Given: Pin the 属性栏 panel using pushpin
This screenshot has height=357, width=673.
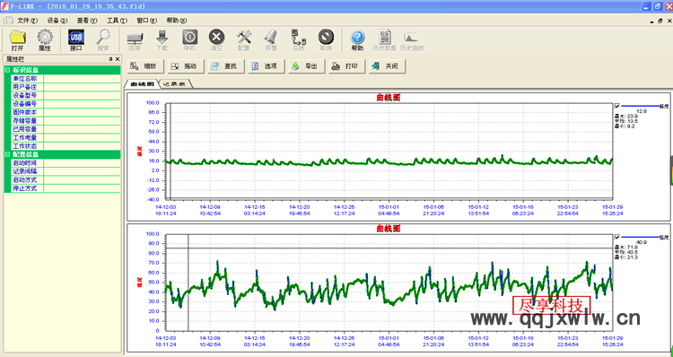Looking at the screenshot, I should [110, 59].
